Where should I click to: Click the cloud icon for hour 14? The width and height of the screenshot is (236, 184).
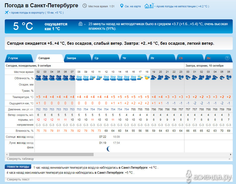(120, 78)
